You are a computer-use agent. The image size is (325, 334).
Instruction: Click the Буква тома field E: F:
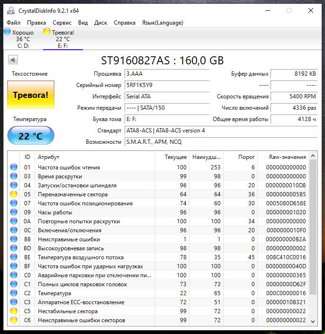pyautogui.click(x=167, y=119)
